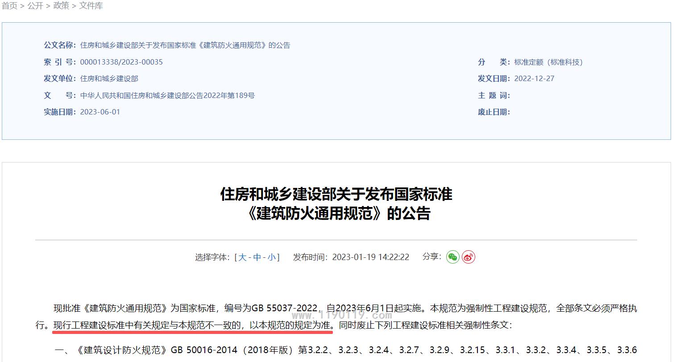Open the 公开 breadcrumb link
Screen dimensions: 676x362
point(35,6)
